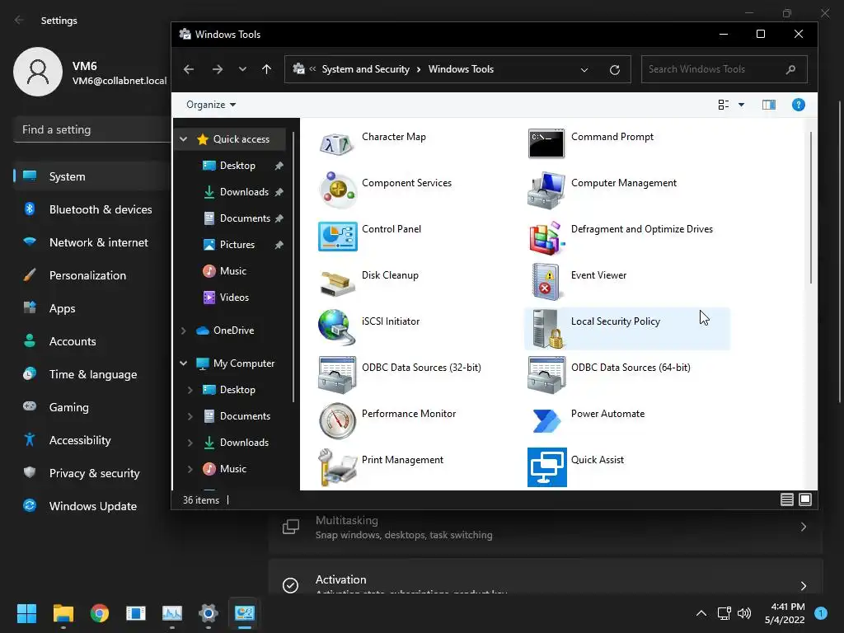The height and width of the screenshot is (633, 844).
Task: Open Computer Management icon
Action: [x=546, y=190]
